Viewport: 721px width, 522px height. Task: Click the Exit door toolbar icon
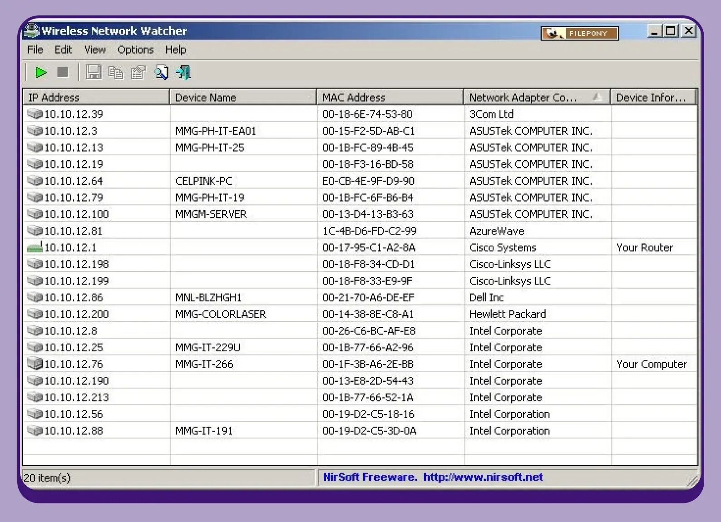coord(183,73)
